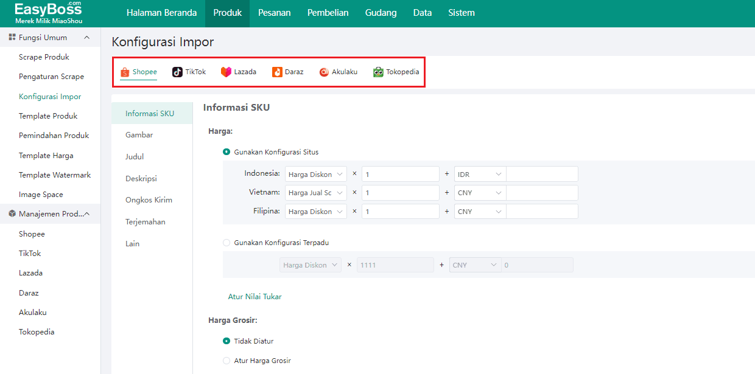Click Vietnam price addition amount field
755x374 pixels.
tap(542, 193)
